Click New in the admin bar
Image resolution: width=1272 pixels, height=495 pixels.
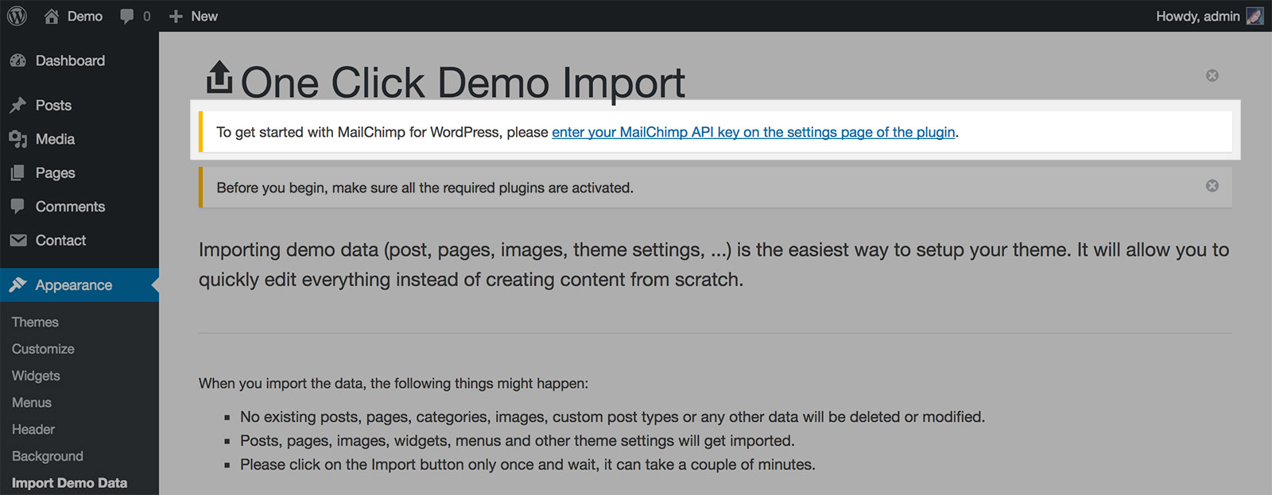pyautogui.click(x=204, y=16)
